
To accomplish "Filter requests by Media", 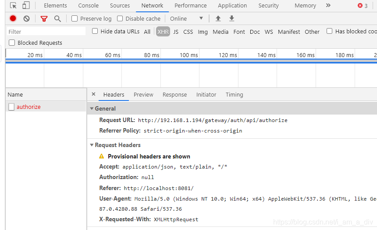I will (221, 32).
